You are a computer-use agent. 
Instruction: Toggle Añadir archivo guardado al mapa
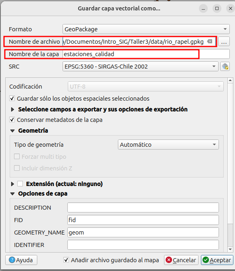click(x=66, y=260)
